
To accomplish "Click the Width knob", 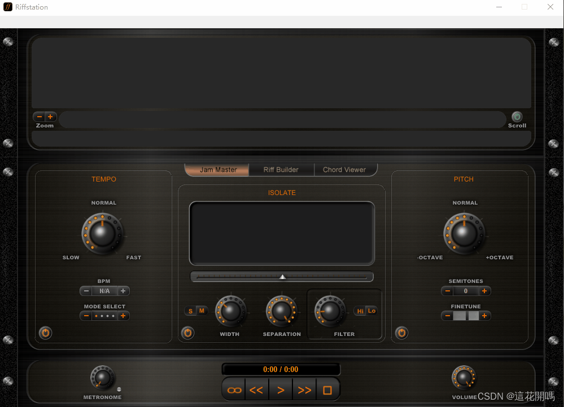I will click(x=230, y=311).
